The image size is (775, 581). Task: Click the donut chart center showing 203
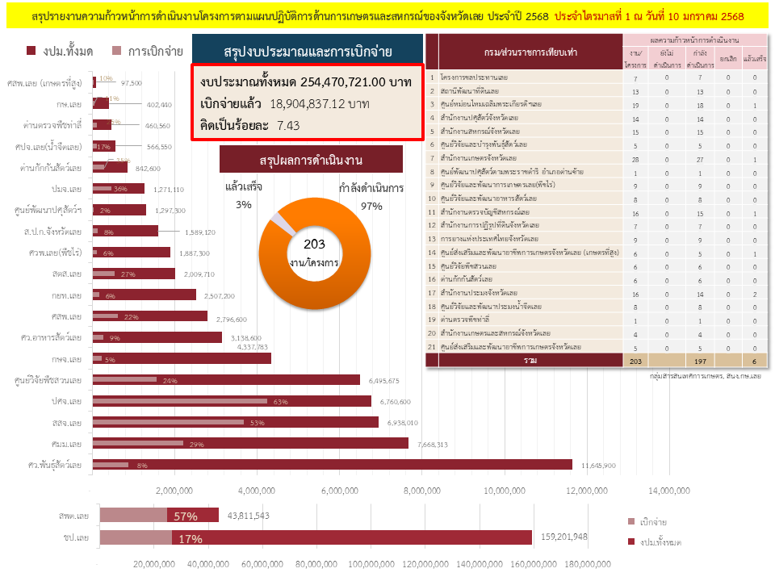(x=314, y=253)
